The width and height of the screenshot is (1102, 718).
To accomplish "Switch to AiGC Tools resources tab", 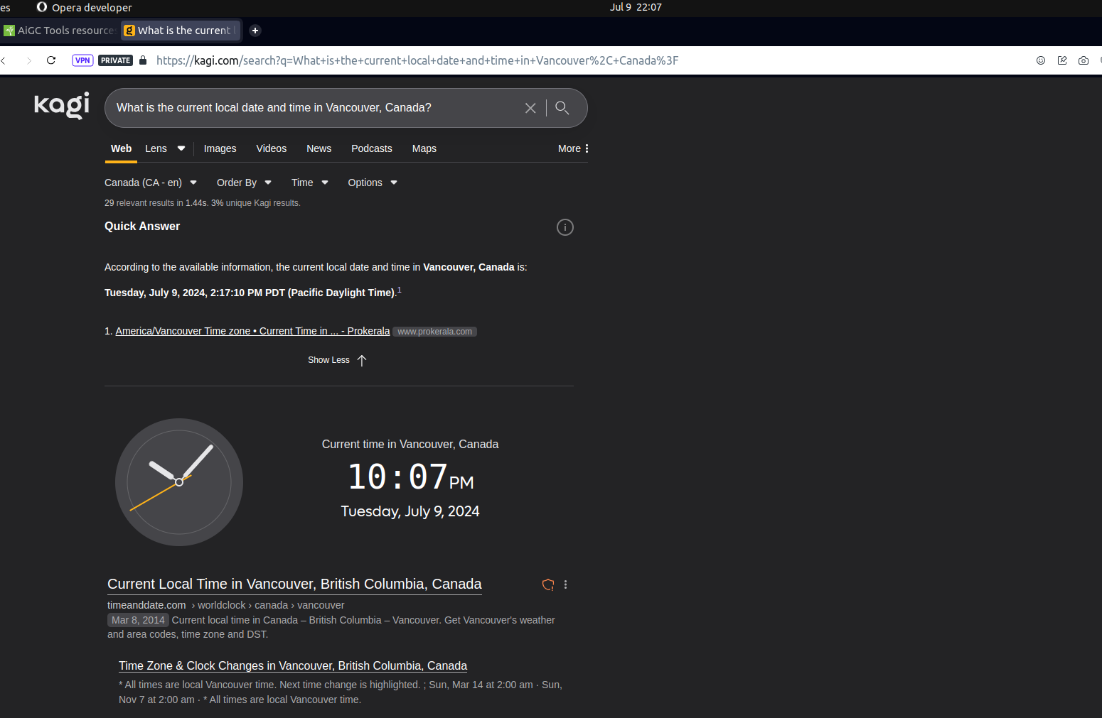I will [60, 31].
